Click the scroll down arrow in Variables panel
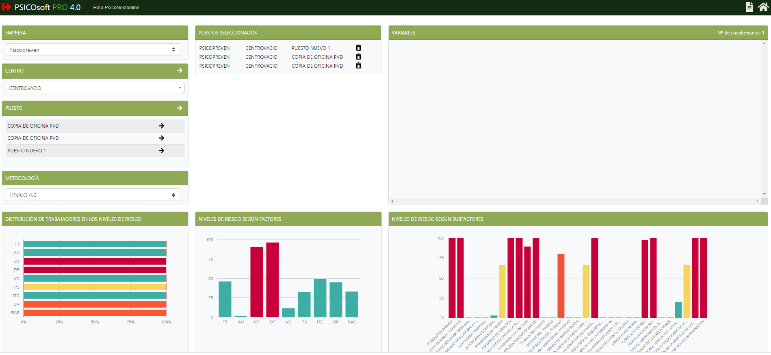The image size is (771, 355). pos(764,195)
